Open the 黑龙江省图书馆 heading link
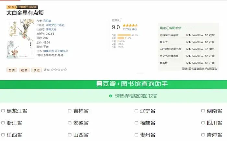The image size is (227, 141). coord(170,28)
